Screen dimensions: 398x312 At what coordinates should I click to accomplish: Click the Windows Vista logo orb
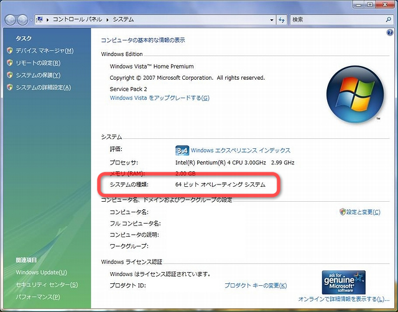(355, 94)
